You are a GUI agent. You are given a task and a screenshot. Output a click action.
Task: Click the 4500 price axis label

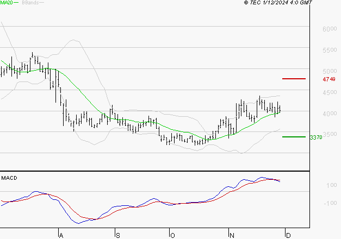point(330,92)
